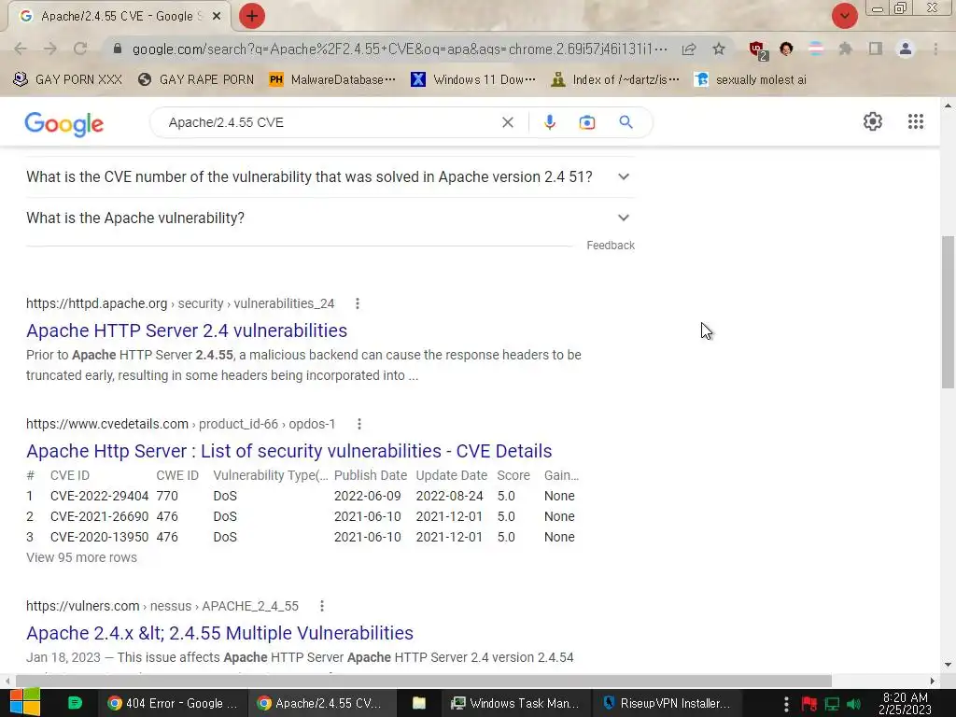Open 'Apache HTTP Server 2.4 vulnerabilities' result

(x=187, y=330)
